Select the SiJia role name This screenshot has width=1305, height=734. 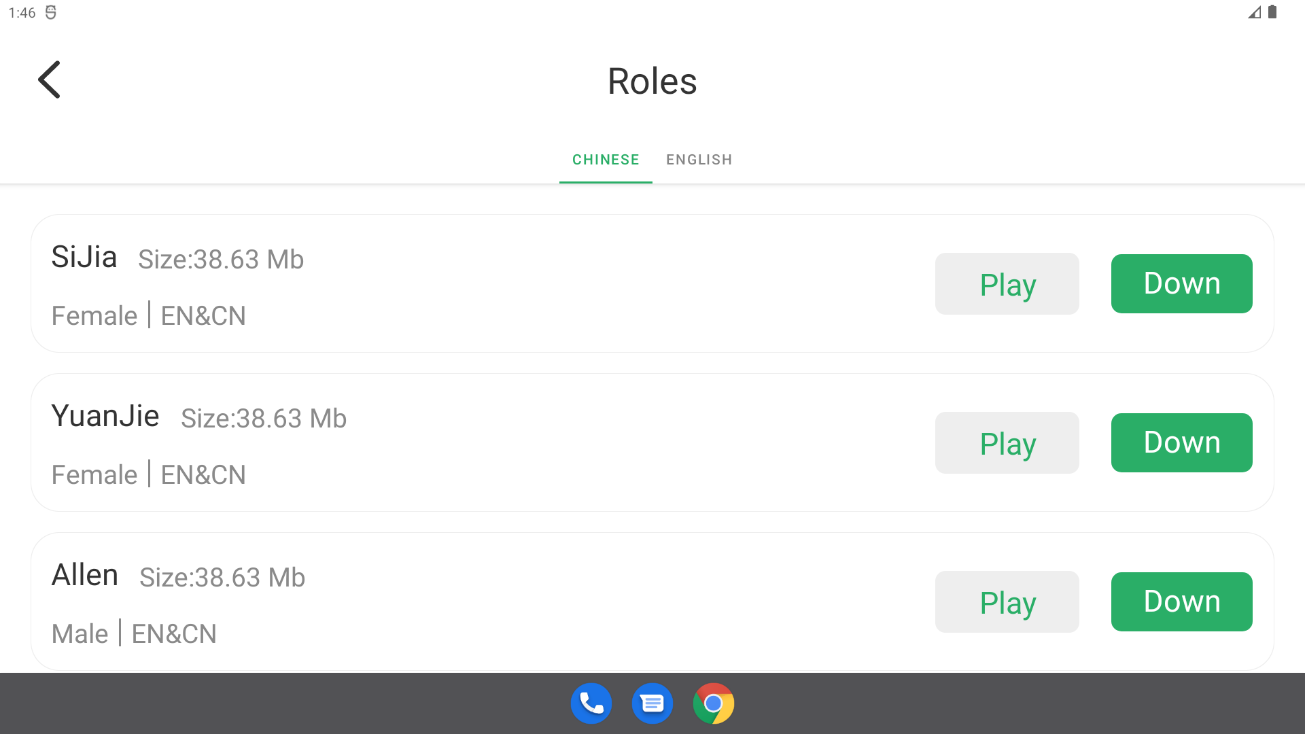pyautogui.click(x=84, y=258)
